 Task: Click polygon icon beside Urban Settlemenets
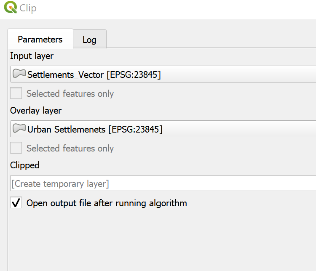(19, 129)
